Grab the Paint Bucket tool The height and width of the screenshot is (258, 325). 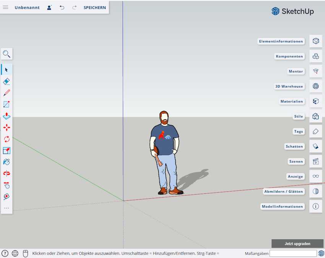6,162
